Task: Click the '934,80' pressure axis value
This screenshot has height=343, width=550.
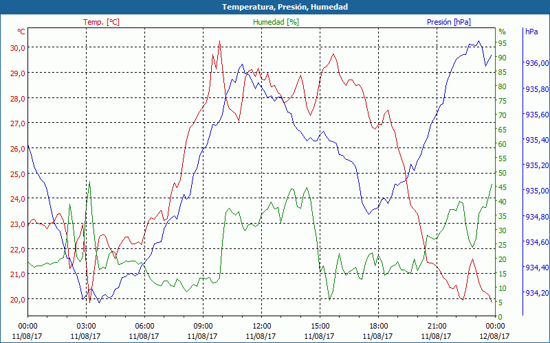Action: tap(537, 217)
